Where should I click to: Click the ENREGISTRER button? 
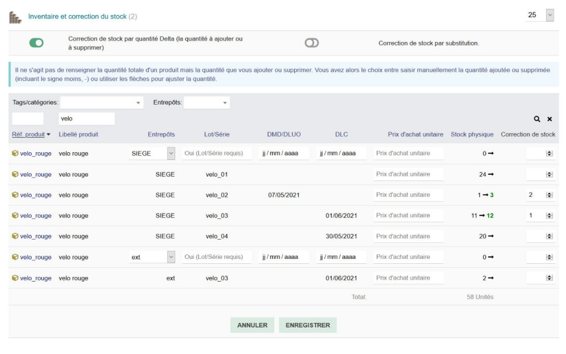(x=307, y=325)
